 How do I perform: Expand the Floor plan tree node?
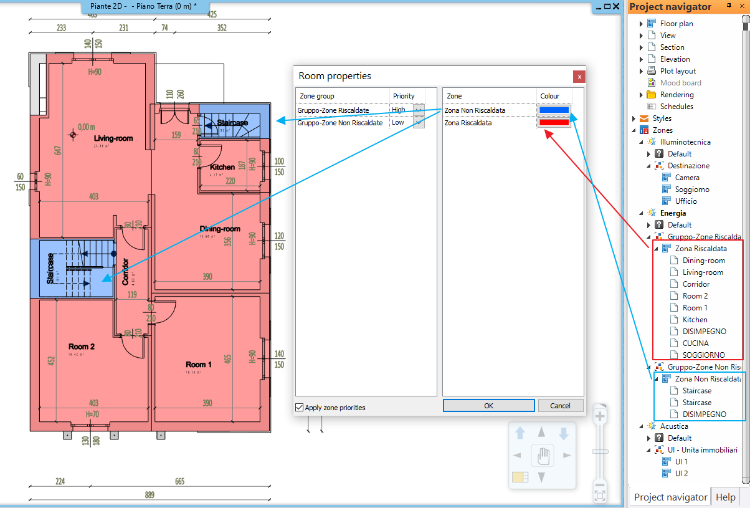tap(642, 24)
